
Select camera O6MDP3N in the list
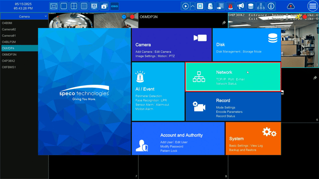point(9,55)
